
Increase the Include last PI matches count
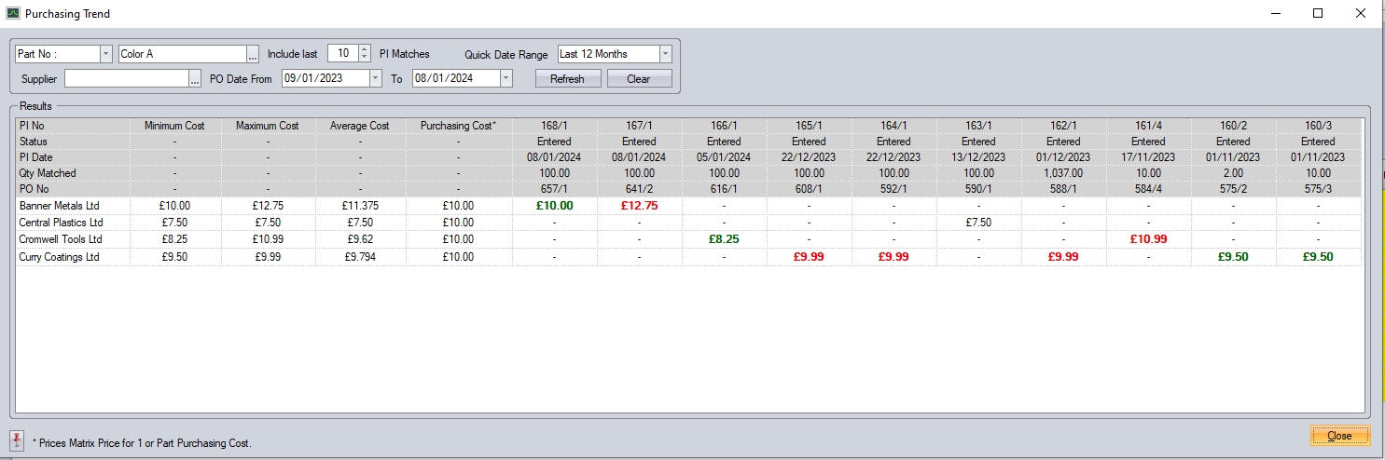point(364,50)
